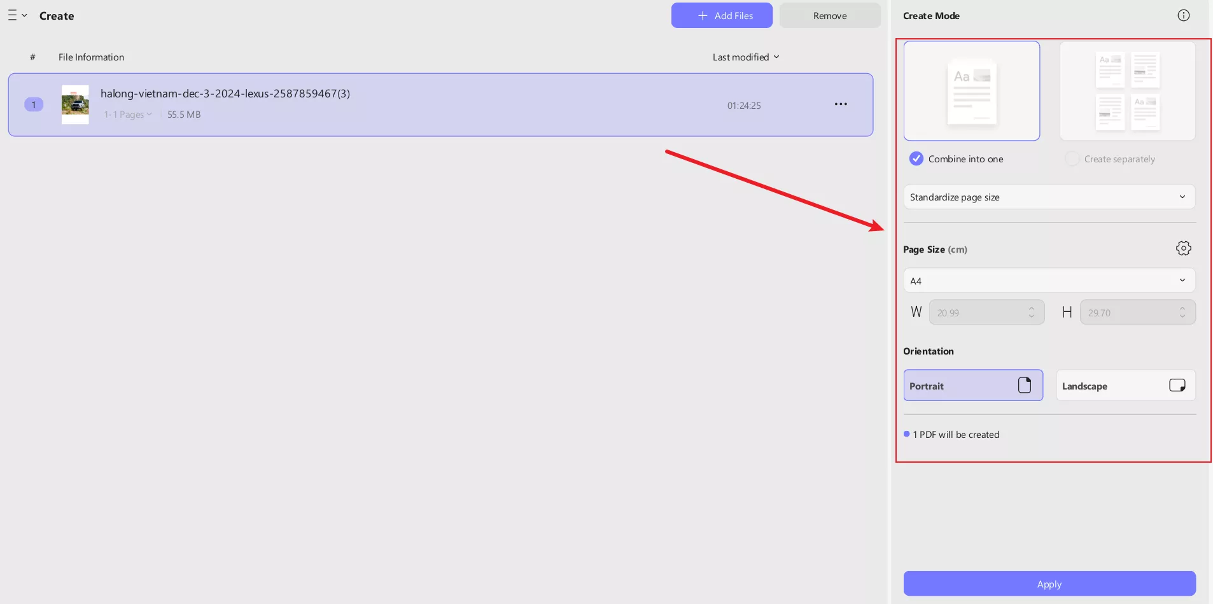Sort by the Last modified column header
The width and height of the screenshot is (1213, 604).
[745, 57]
